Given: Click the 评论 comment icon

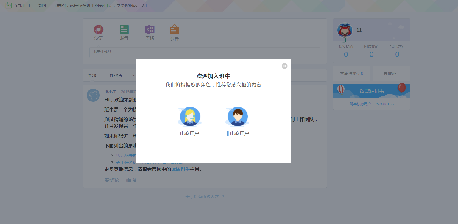Looking at the screenshot, I should point(107,180).
